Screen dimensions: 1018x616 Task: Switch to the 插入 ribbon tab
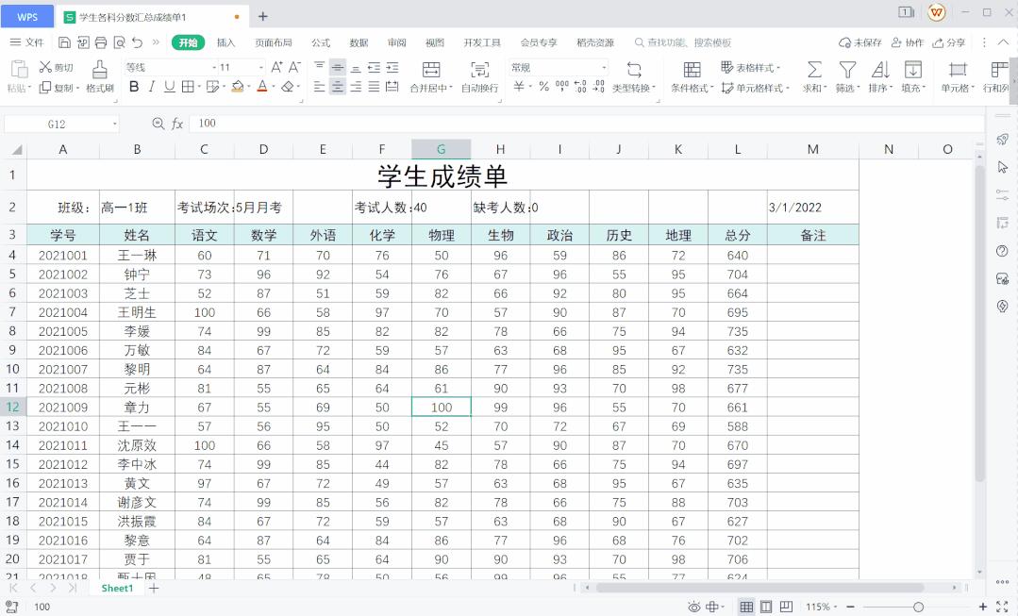pyautogui.click(x=227, y=42)
